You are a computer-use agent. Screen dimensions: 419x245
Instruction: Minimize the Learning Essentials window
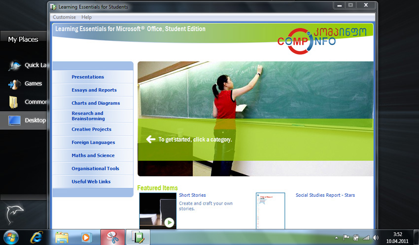tap(339, 5)
